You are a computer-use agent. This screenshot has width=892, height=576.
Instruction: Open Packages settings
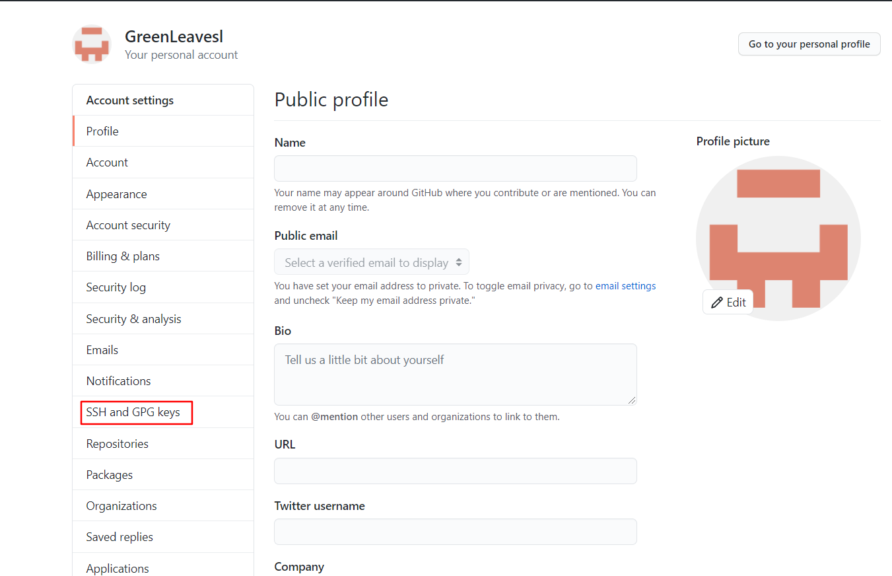click(163, 474)
